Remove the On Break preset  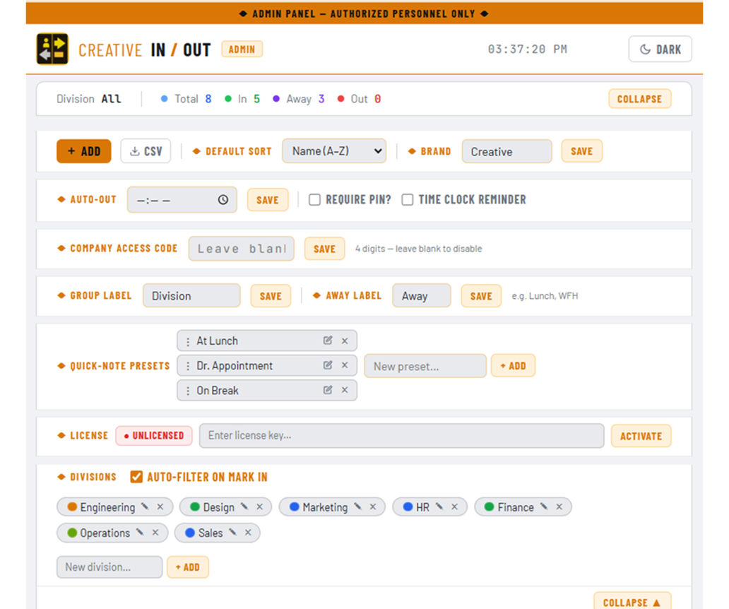(345, 390)
